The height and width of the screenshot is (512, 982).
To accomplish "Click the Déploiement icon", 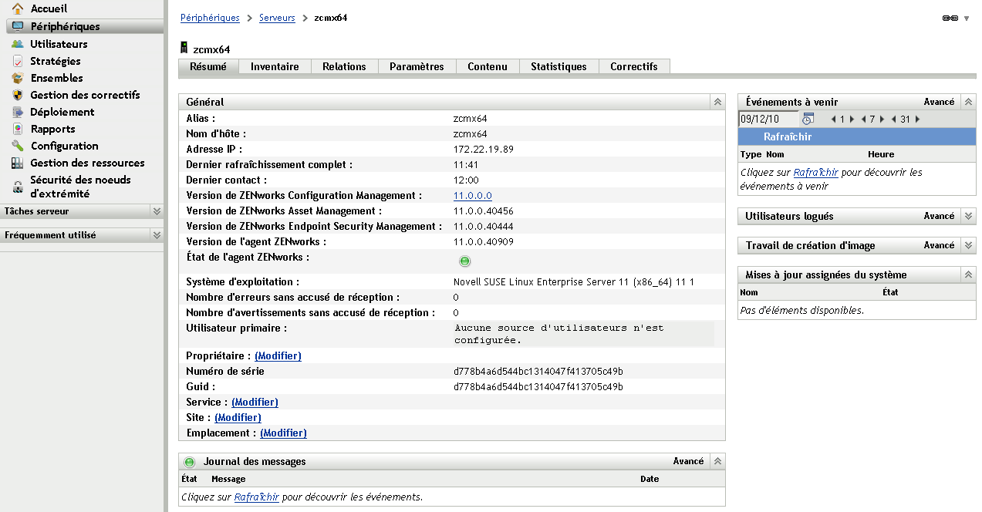I will click(x=17, y=112).
